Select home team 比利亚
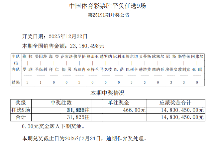 tap(119, 57)
